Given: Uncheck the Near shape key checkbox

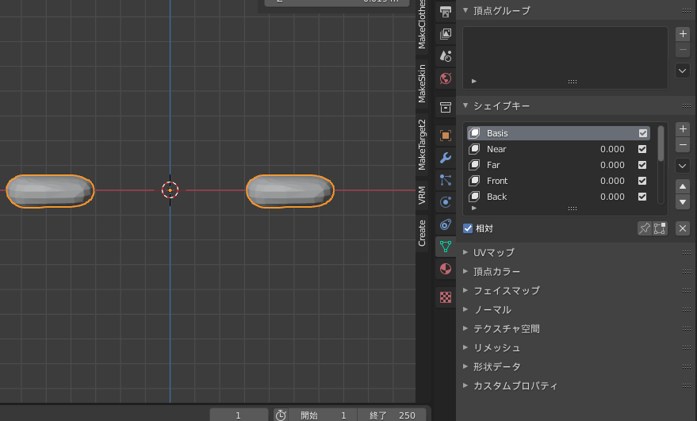Looking at the screenshot, I should (x=642, y=149).
